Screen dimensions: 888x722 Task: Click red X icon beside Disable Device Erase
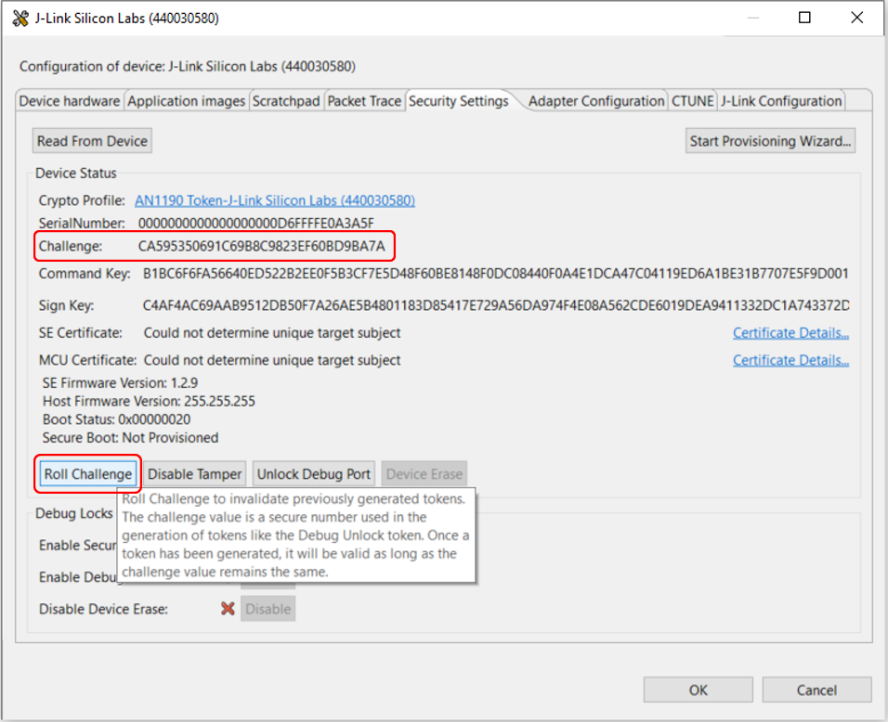(x=227, y=609)
